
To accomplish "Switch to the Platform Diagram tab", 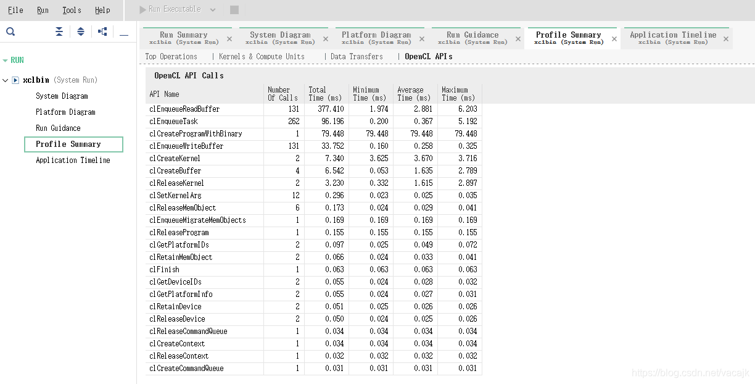I will [376, 38].
